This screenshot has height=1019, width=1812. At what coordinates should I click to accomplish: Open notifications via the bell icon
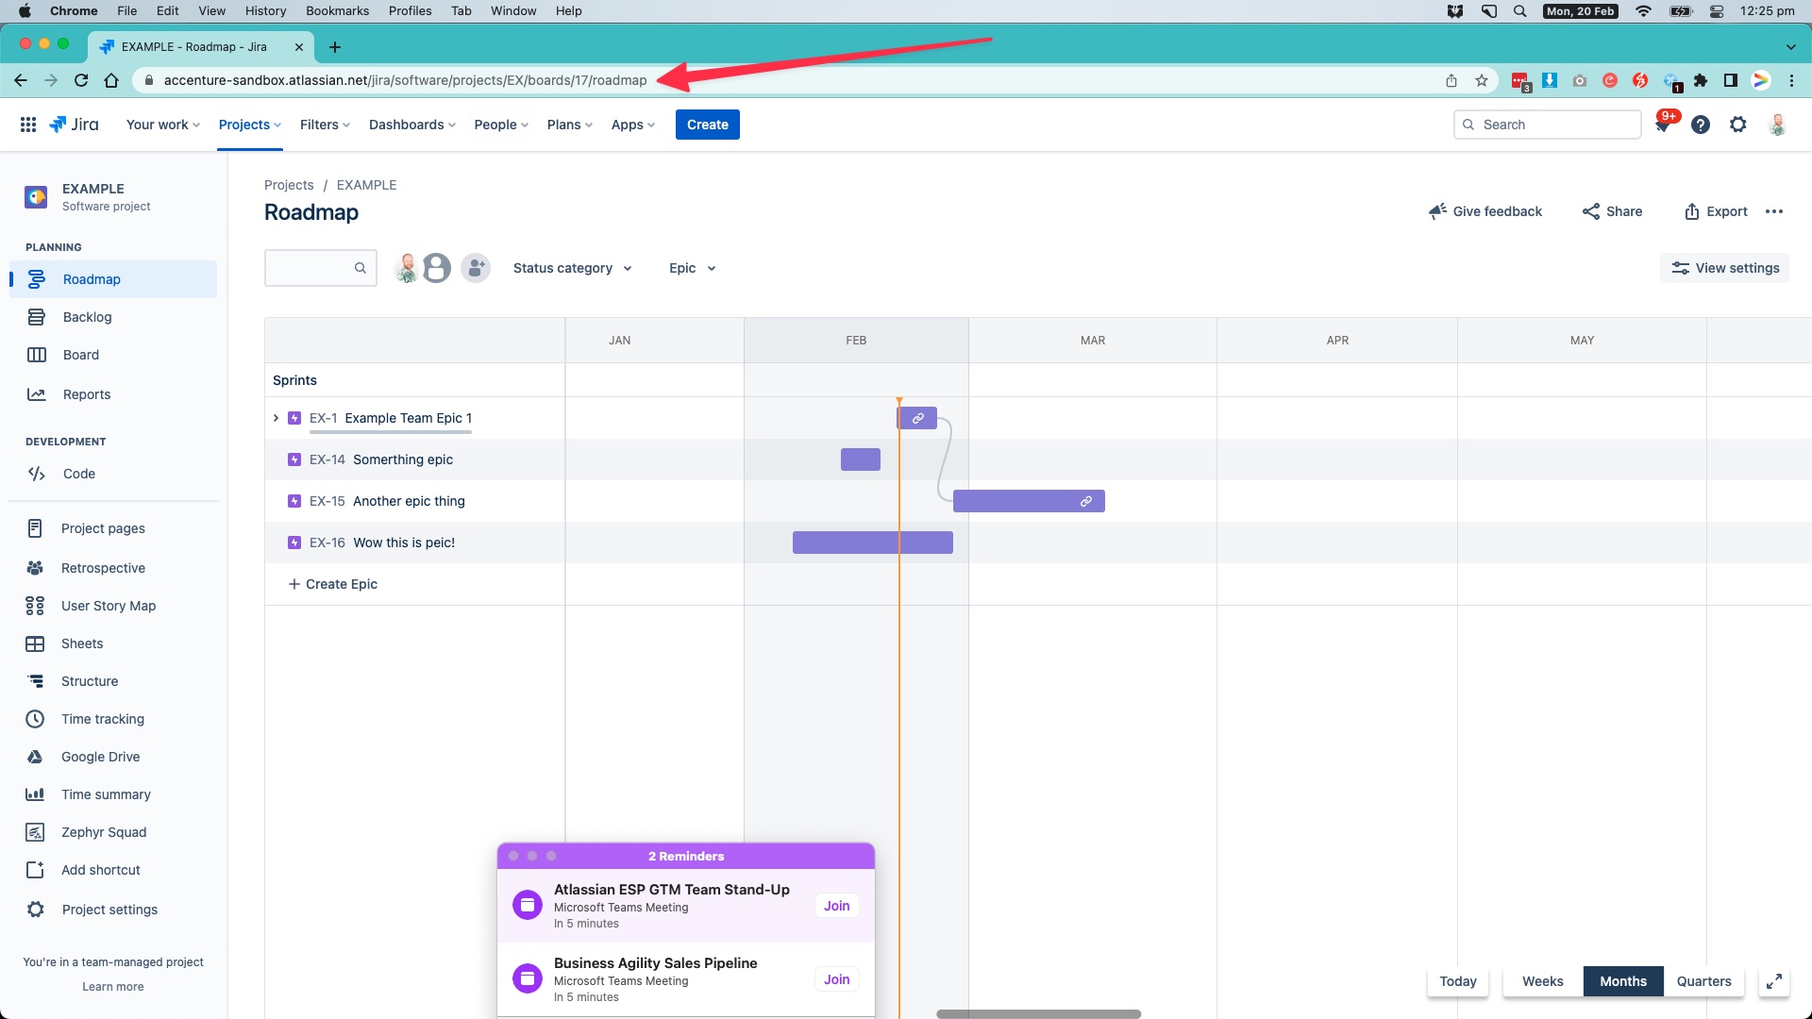point(1664,124)
